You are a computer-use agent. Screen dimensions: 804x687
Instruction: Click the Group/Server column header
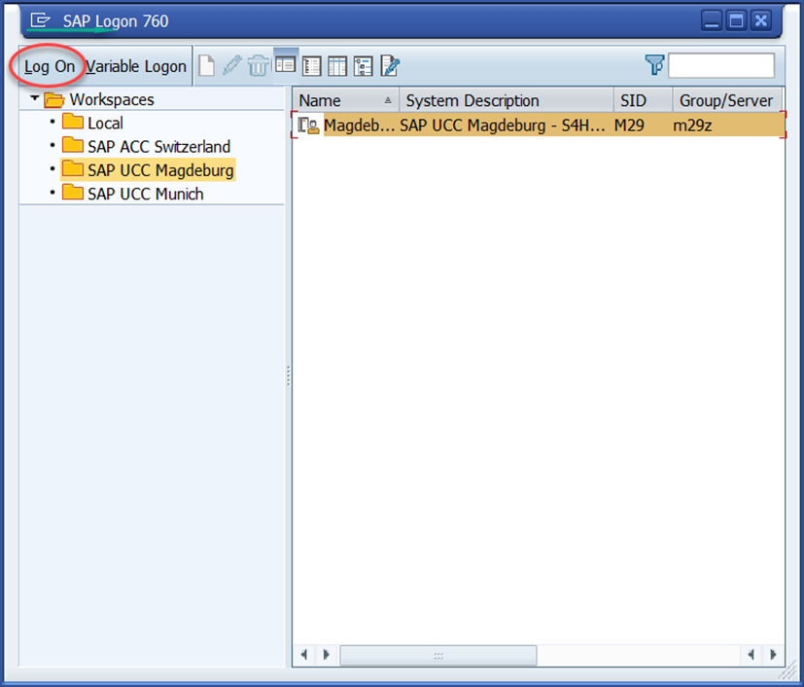(727, 100)
